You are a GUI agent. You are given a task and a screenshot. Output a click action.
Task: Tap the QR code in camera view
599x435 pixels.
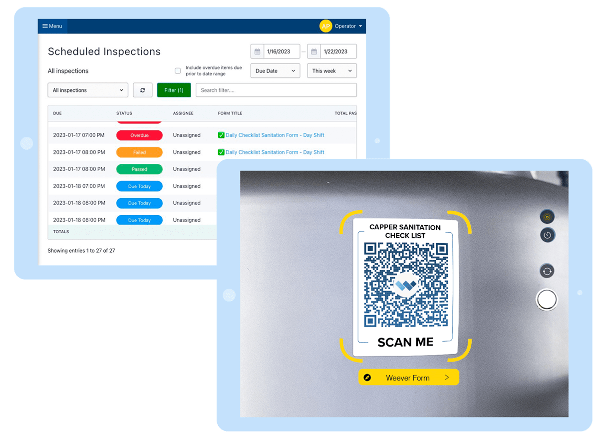[x=406, y=285]
